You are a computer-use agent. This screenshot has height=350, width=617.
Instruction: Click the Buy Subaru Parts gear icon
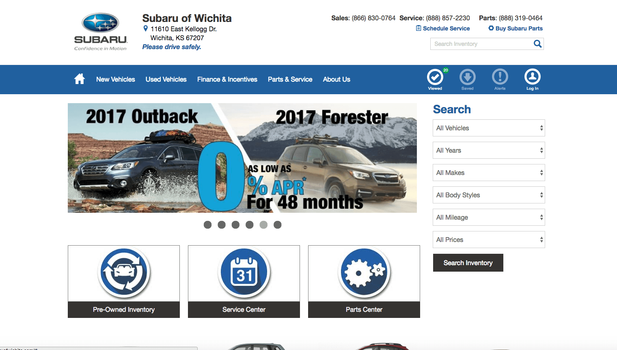point(491,28)
